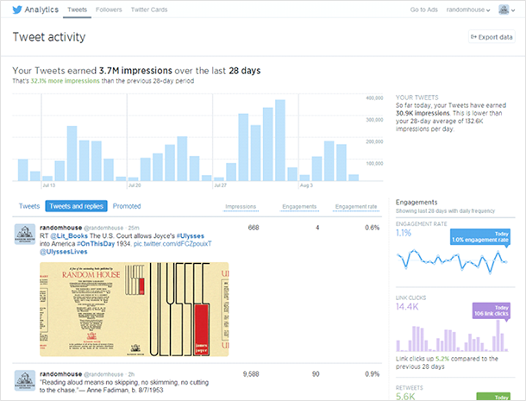
Task: Sort by Engagements column header
Action: pyautogui.click(x=299, y=207)
